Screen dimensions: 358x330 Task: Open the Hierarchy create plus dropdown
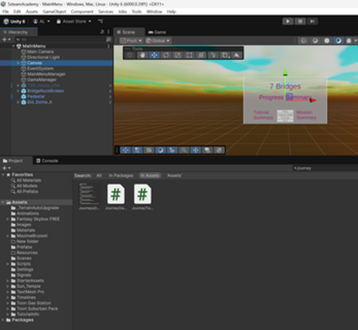tap(6, 39)
